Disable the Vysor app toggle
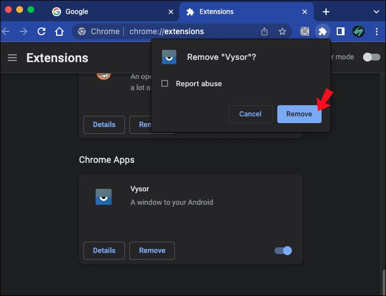The height and width of the screenshot is (296, 386). [283, 251]
